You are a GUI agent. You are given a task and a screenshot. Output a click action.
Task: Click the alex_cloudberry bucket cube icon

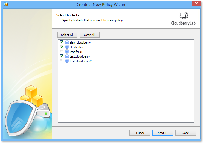coord(67,42)
